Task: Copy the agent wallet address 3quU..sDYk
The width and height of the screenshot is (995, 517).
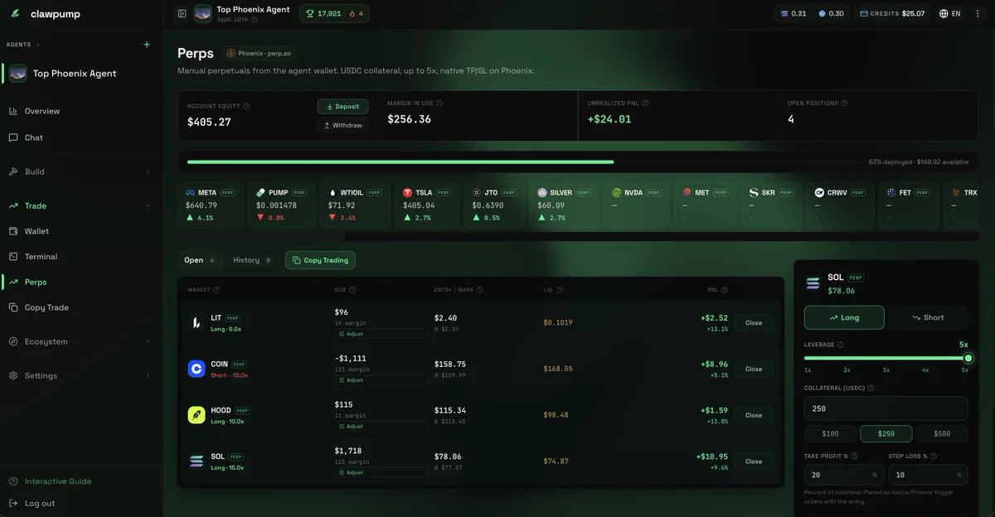Action: pyautogui.click(x=255, y=19)
